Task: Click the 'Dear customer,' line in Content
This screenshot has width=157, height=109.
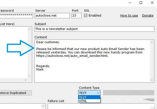Action: [x=48, y=42]
